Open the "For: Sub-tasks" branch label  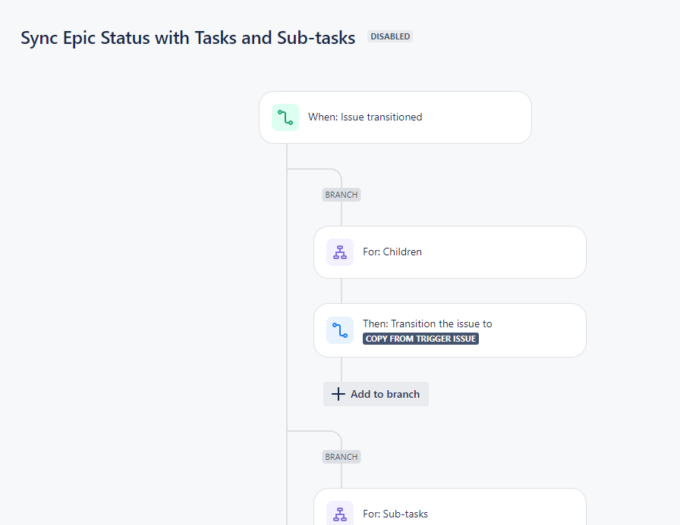[395, 514]
